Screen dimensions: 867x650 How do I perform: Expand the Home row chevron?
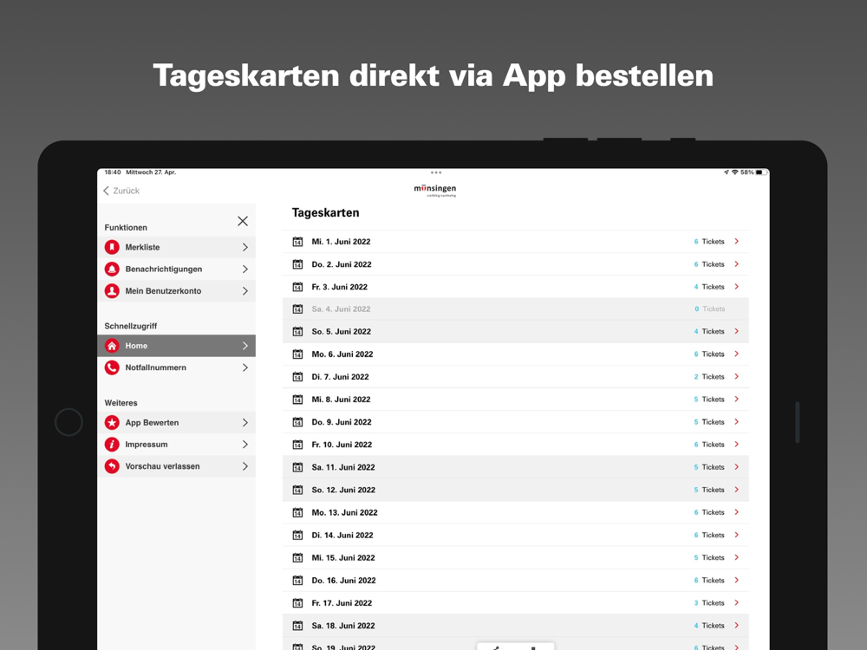(245, 346)
